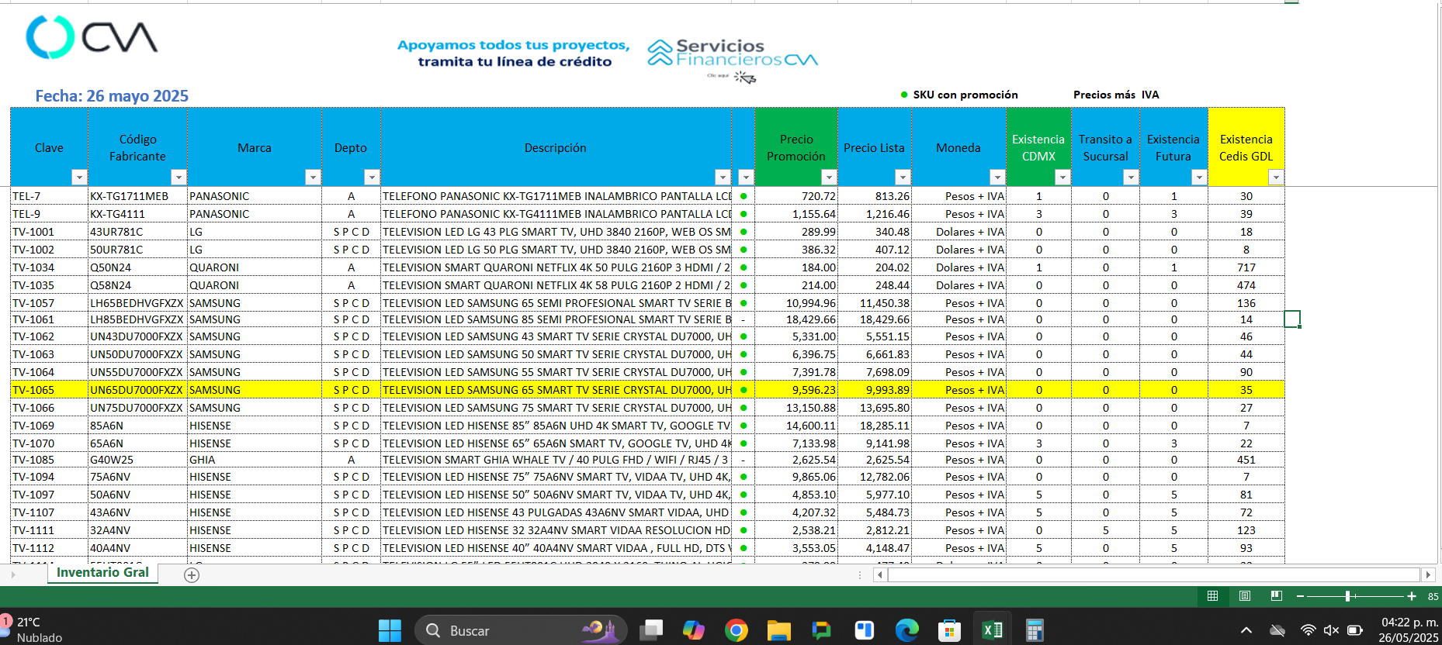Click the horizontal scrollbar track

click(1153, 574)
